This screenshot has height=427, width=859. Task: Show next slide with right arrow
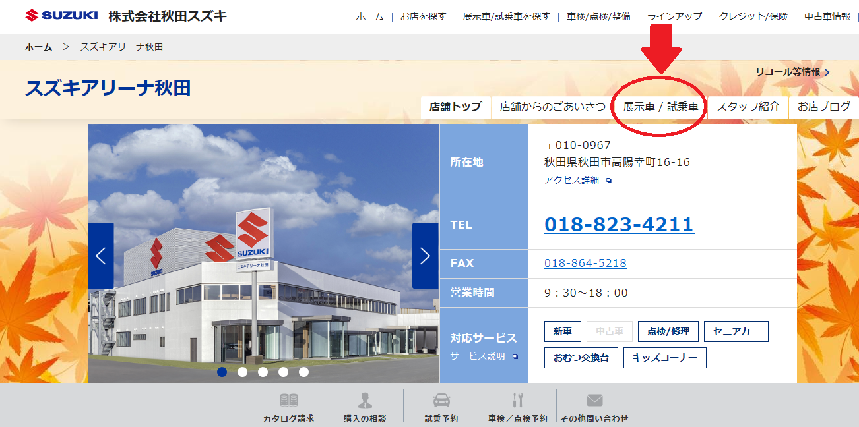425,256
